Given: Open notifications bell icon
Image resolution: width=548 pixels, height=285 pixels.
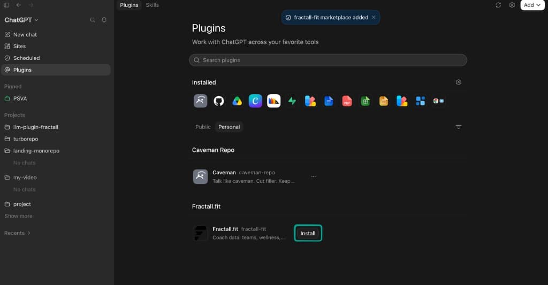Looking at the screenshot, I should 104,20.
